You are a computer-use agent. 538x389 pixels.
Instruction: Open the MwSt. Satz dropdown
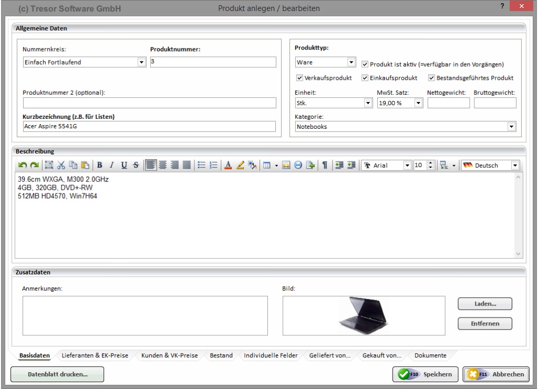tap(419, 103)
